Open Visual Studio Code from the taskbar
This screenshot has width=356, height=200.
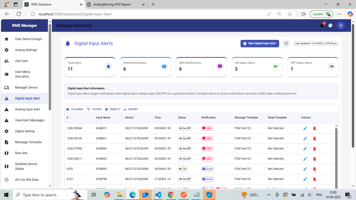tap(158, 195)
